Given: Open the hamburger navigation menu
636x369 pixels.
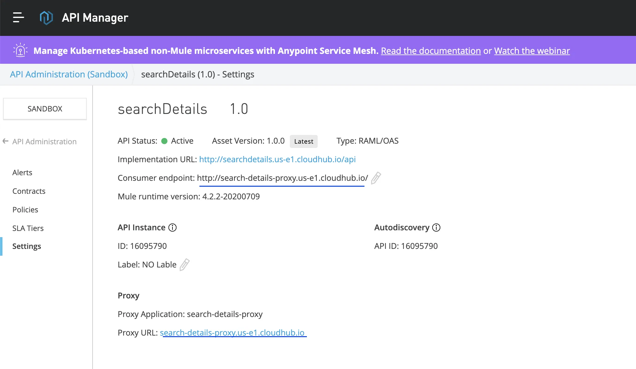Looking at the screenshot, I should coord(18,17).
